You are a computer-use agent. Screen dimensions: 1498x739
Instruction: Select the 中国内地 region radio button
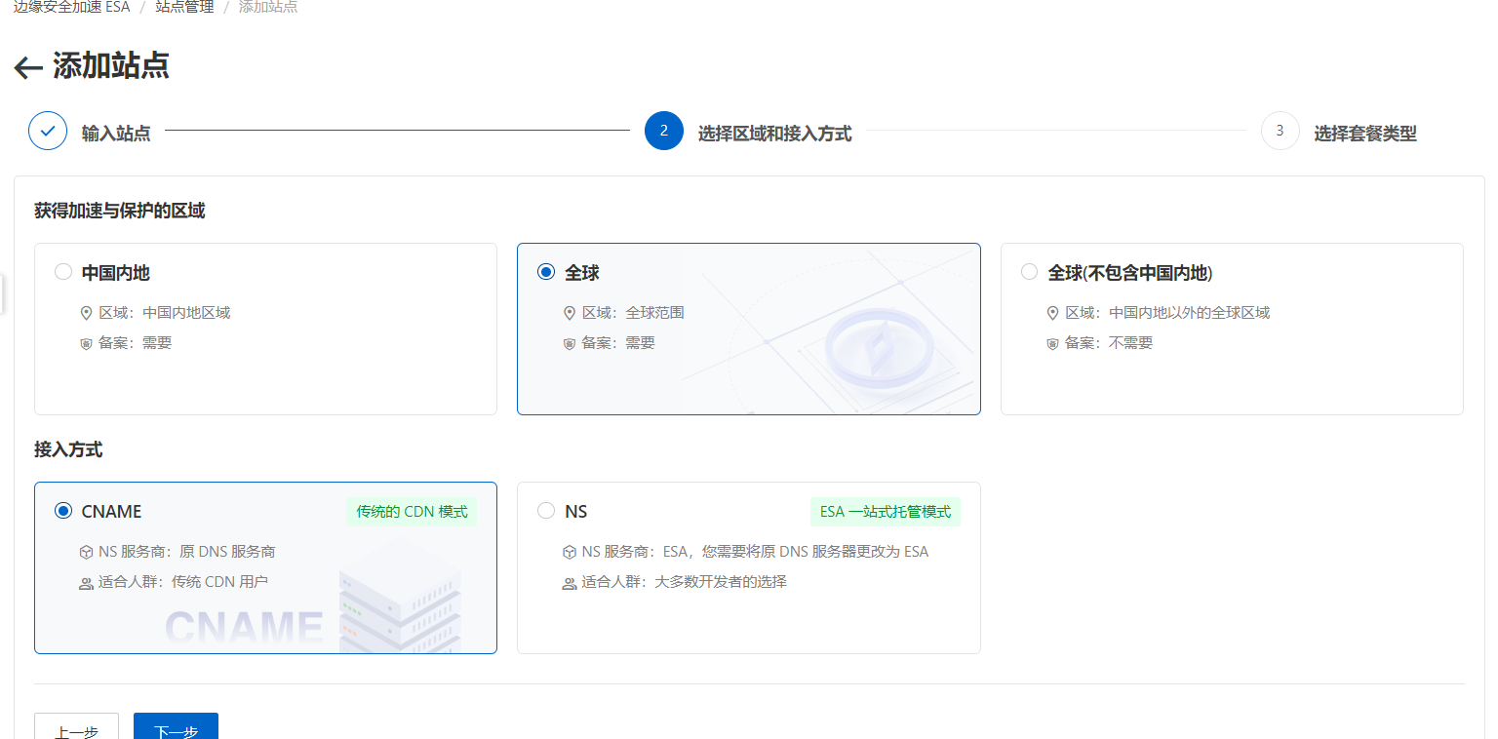[x=62, y=272]
